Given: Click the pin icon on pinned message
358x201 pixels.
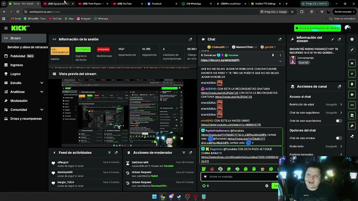Looking at the screenshot, I should tap(273, 55).
